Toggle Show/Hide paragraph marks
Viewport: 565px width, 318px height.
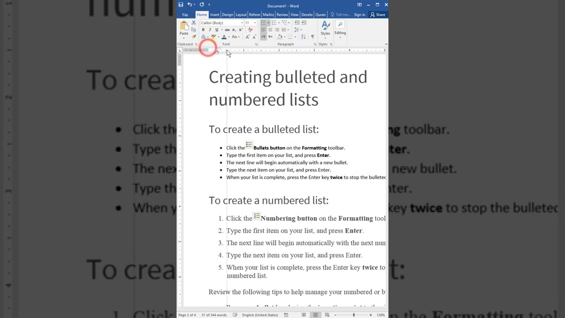(x=313, y=37)
